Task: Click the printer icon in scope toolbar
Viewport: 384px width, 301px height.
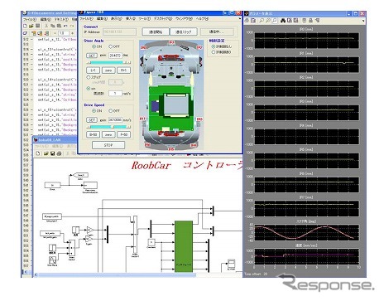Action: click(x=247, y=21)
